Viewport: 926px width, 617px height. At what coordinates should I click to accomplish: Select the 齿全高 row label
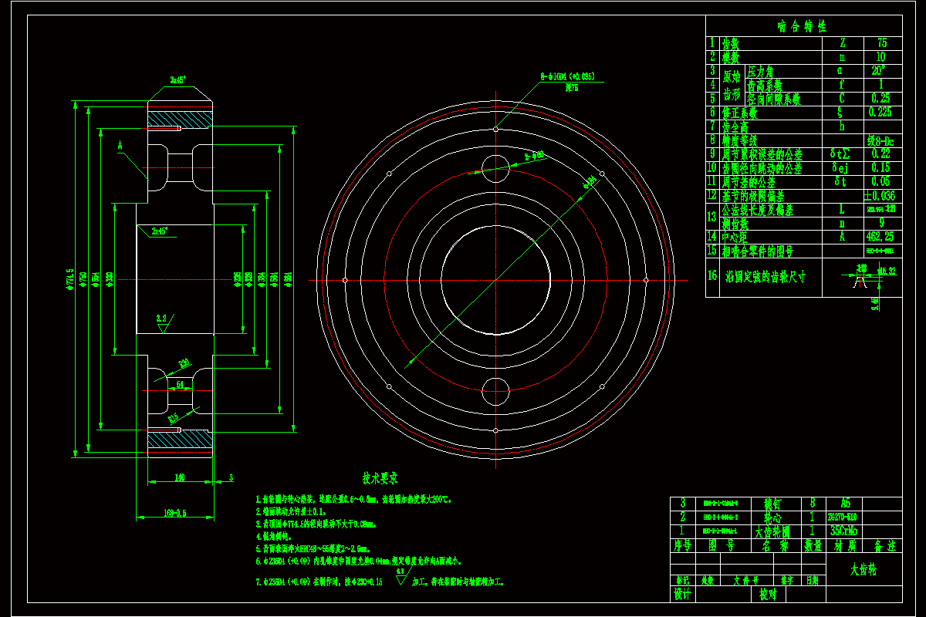click(735, 126)
